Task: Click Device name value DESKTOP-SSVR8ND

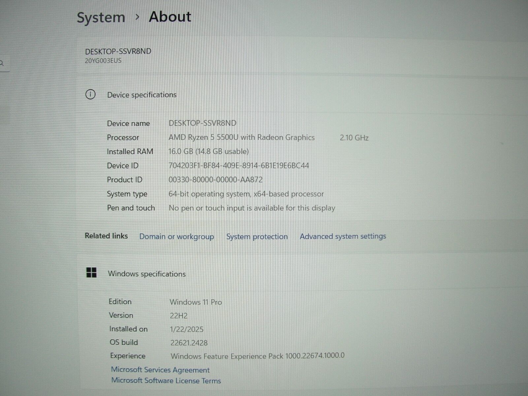Action: pos(203,123)
